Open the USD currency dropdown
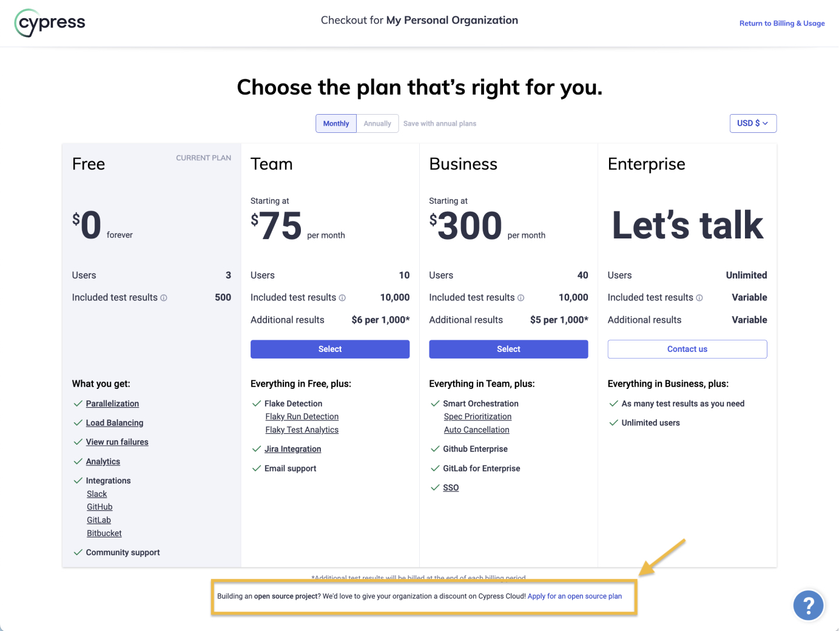 tap(752, 123)
